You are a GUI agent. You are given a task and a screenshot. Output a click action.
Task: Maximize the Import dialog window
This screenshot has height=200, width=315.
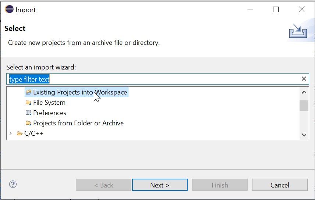tap(276, 10)
